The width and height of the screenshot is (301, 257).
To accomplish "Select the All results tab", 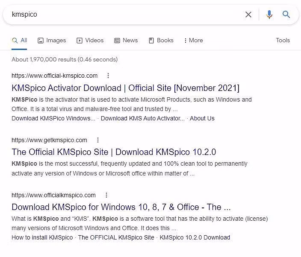I will click(20, 40).
